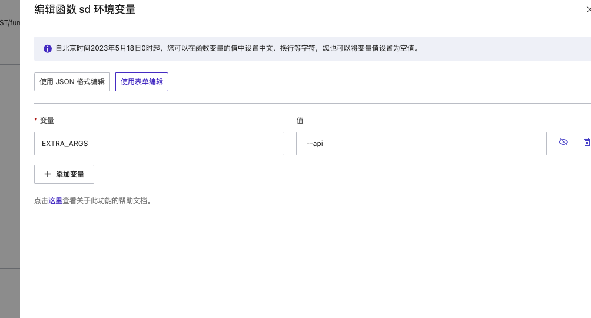This screenshot has height=318, width=591.
Task: Click the 变量 column label
Action: 47,121
